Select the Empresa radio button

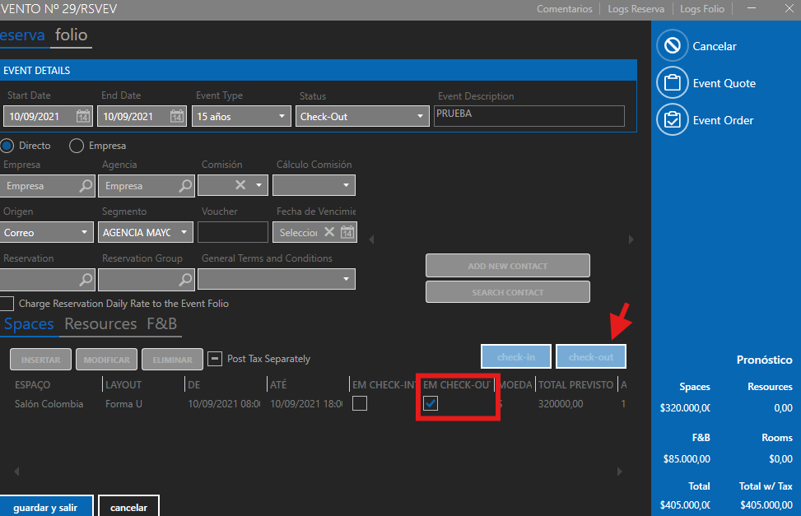click(77, 146)
